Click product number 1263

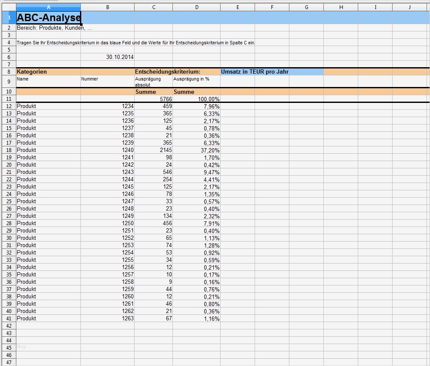[107, 319]
